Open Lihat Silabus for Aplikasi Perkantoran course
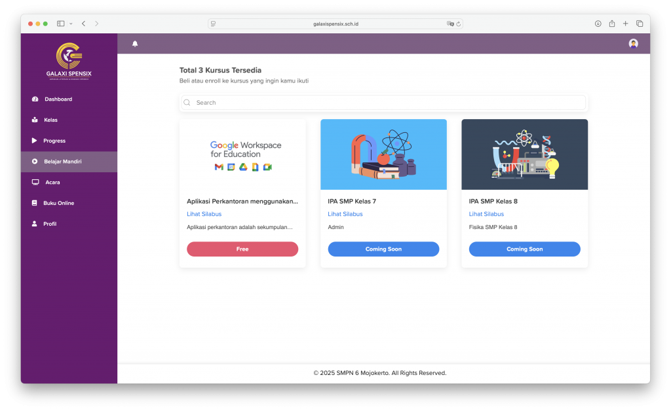Screen dimensions: 671x411 [x=204, y=214]
